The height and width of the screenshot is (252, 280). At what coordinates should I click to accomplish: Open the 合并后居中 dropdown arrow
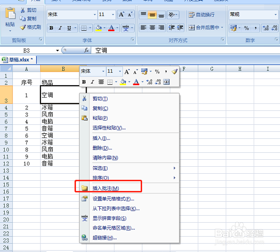coord(222,27)
